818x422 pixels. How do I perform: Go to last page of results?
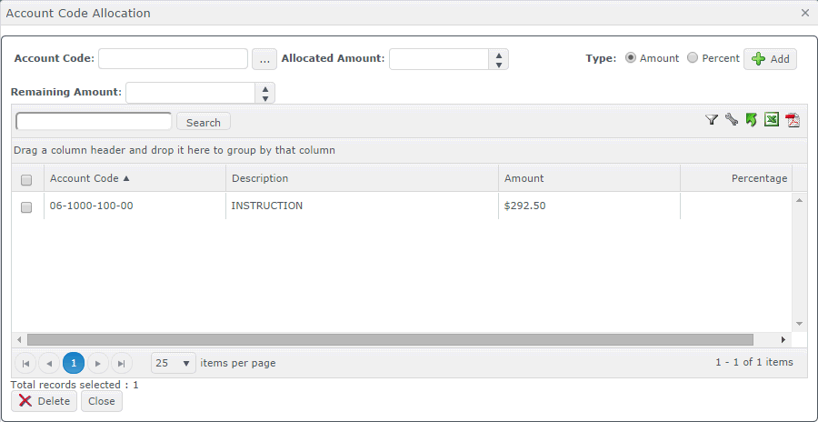click(121, 363)
